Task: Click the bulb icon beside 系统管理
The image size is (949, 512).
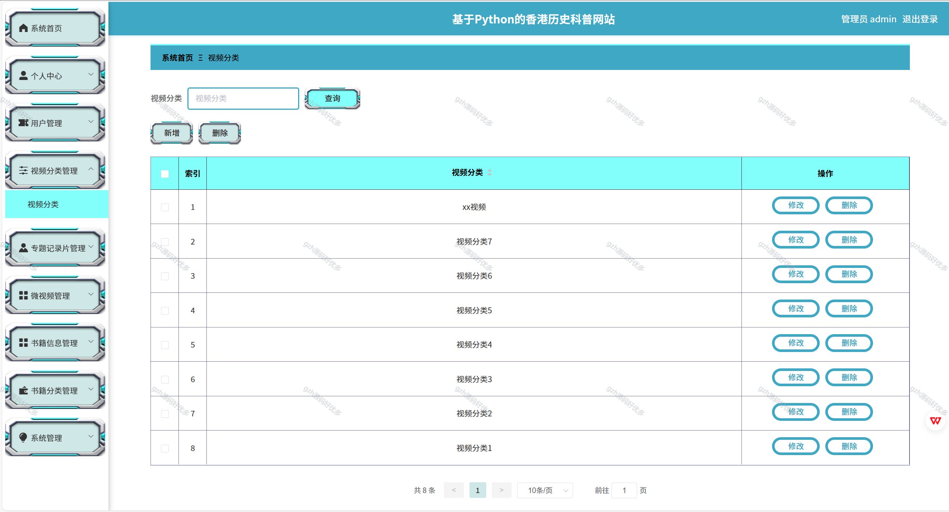Action: [23, 438]
